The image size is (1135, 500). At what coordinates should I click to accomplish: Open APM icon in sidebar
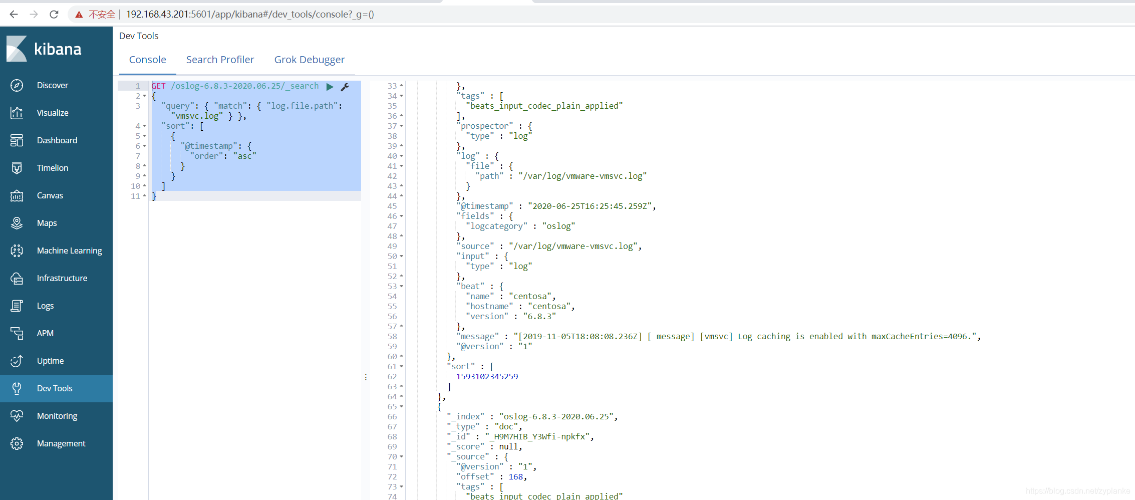click(17, 333)
